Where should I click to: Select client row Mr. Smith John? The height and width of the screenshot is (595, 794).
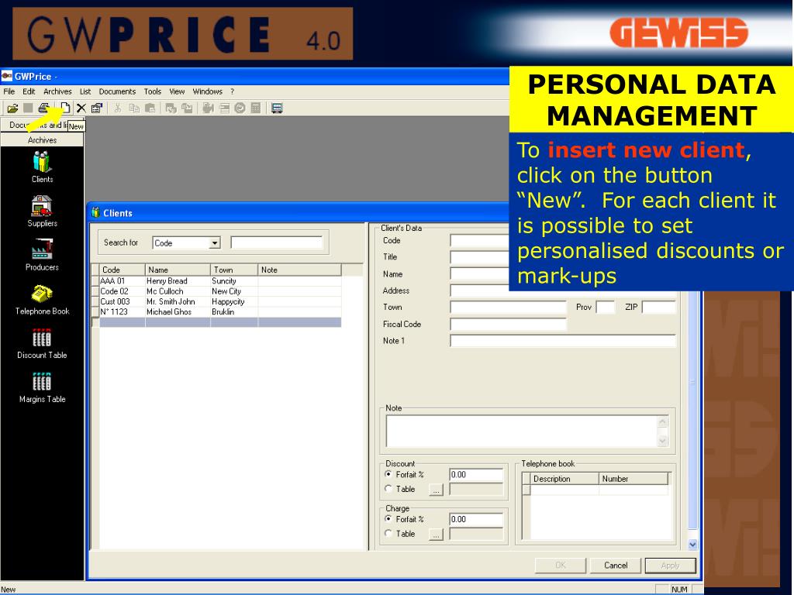220,301
